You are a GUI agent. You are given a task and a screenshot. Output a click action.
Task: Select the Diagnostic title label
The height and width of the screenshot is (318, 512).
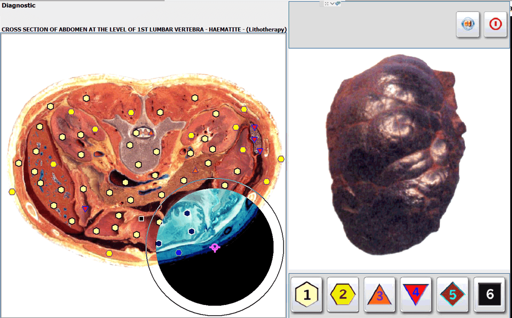[x=19, y=5]
